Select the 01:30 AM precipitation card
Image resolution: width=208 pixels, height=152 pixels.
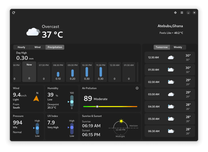point(129,72)
